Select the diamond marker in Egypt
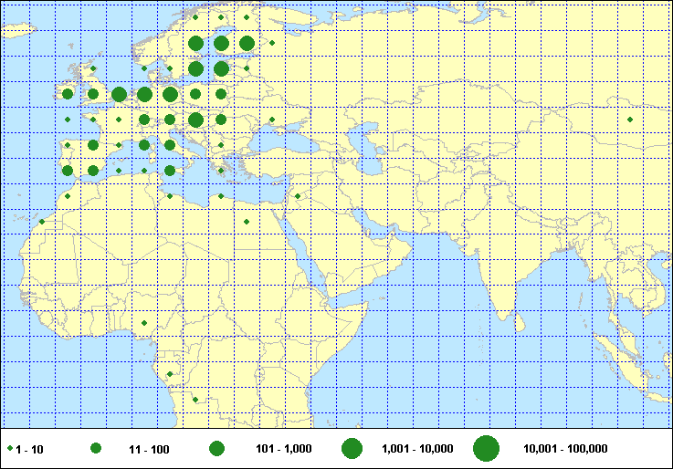Image resolution: width=673 pixels, height=469 pixels. [x=246, y=221]
